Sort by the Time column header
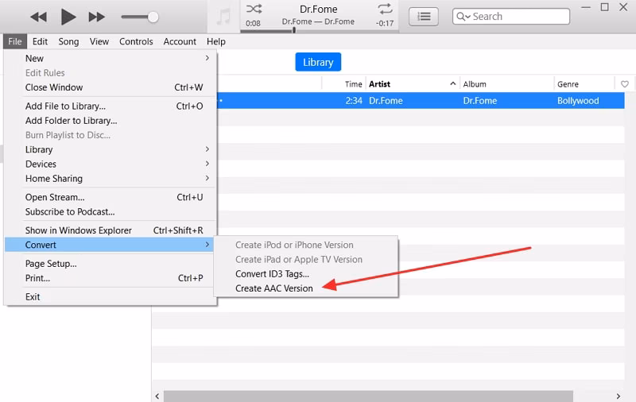636x402 pixels. tap(353, 84)
